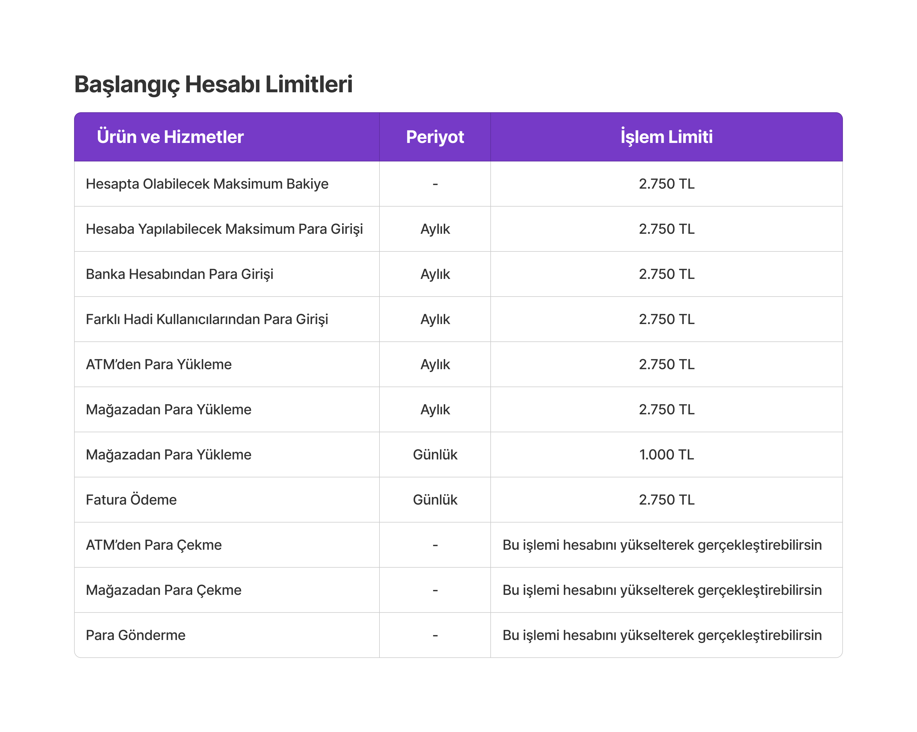
Task: Click 'Aylık' period for Banka Hesabından Para Girişi
Action: coord(435,274)
